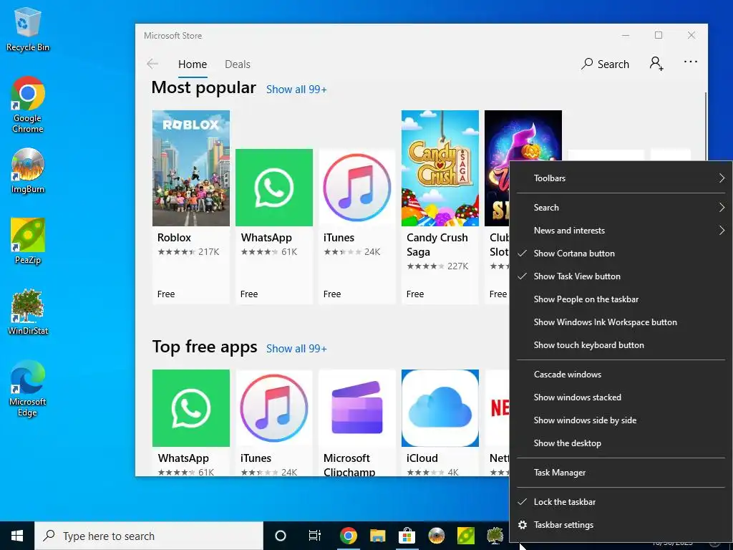The image size is (733, 550).
Task: Select Cascade windows
Action: 621,375
